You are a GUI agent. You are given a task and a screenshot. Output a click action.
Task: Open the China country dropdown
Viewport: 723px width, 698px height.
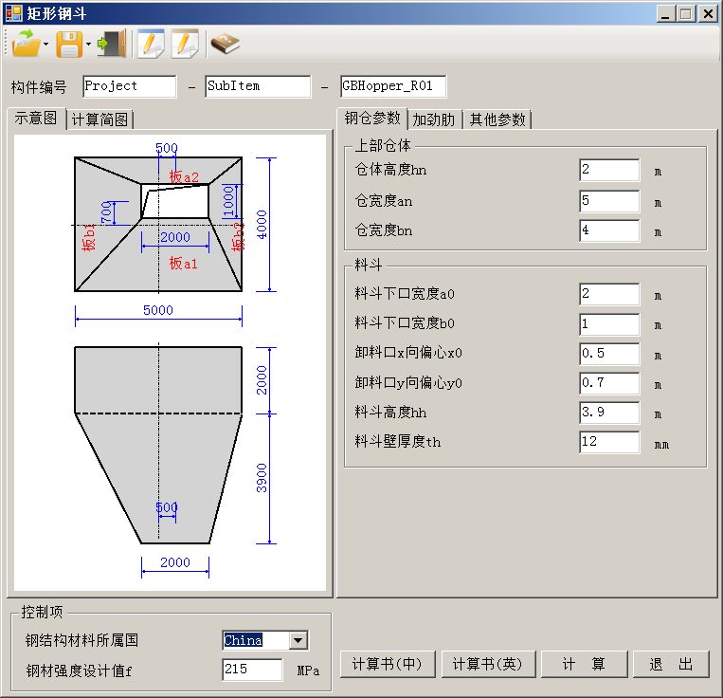pyautogui.click(x=298, y=640)
